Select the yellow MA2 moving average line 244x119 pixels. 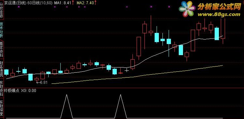137,76
